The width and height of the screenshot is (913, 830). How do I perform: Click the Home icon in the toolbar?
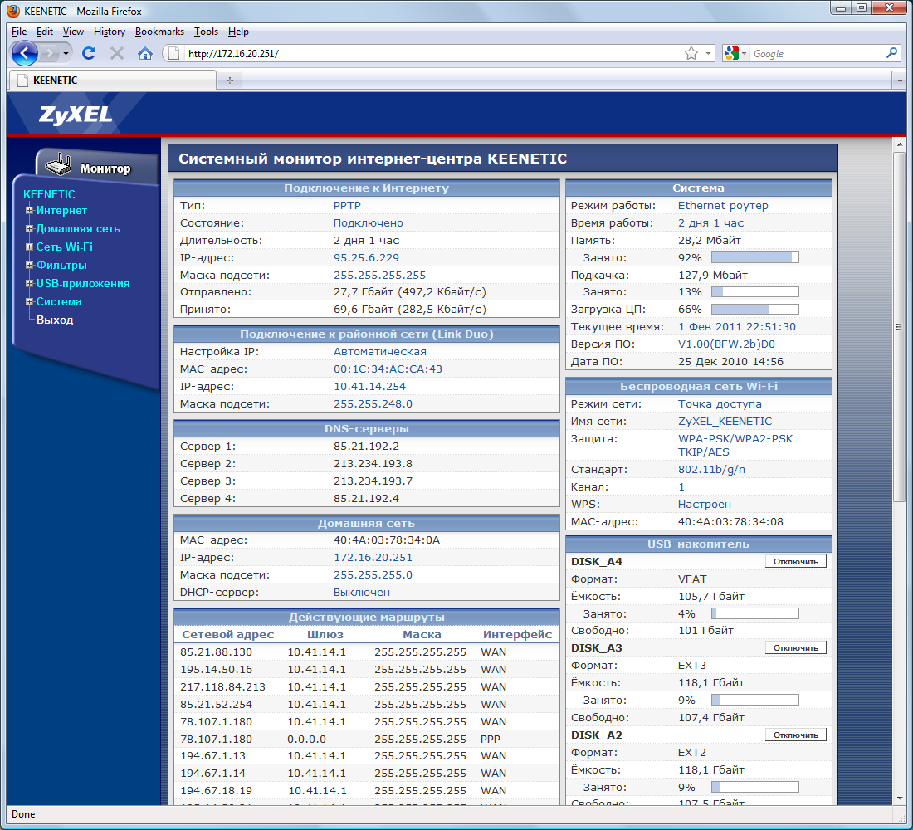pos(145,53)
